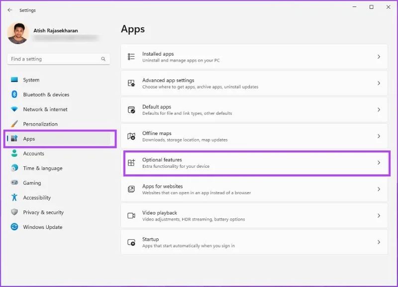Click the Find a setting search box
This screenshot has height=287, width=398.
point(58,59)
